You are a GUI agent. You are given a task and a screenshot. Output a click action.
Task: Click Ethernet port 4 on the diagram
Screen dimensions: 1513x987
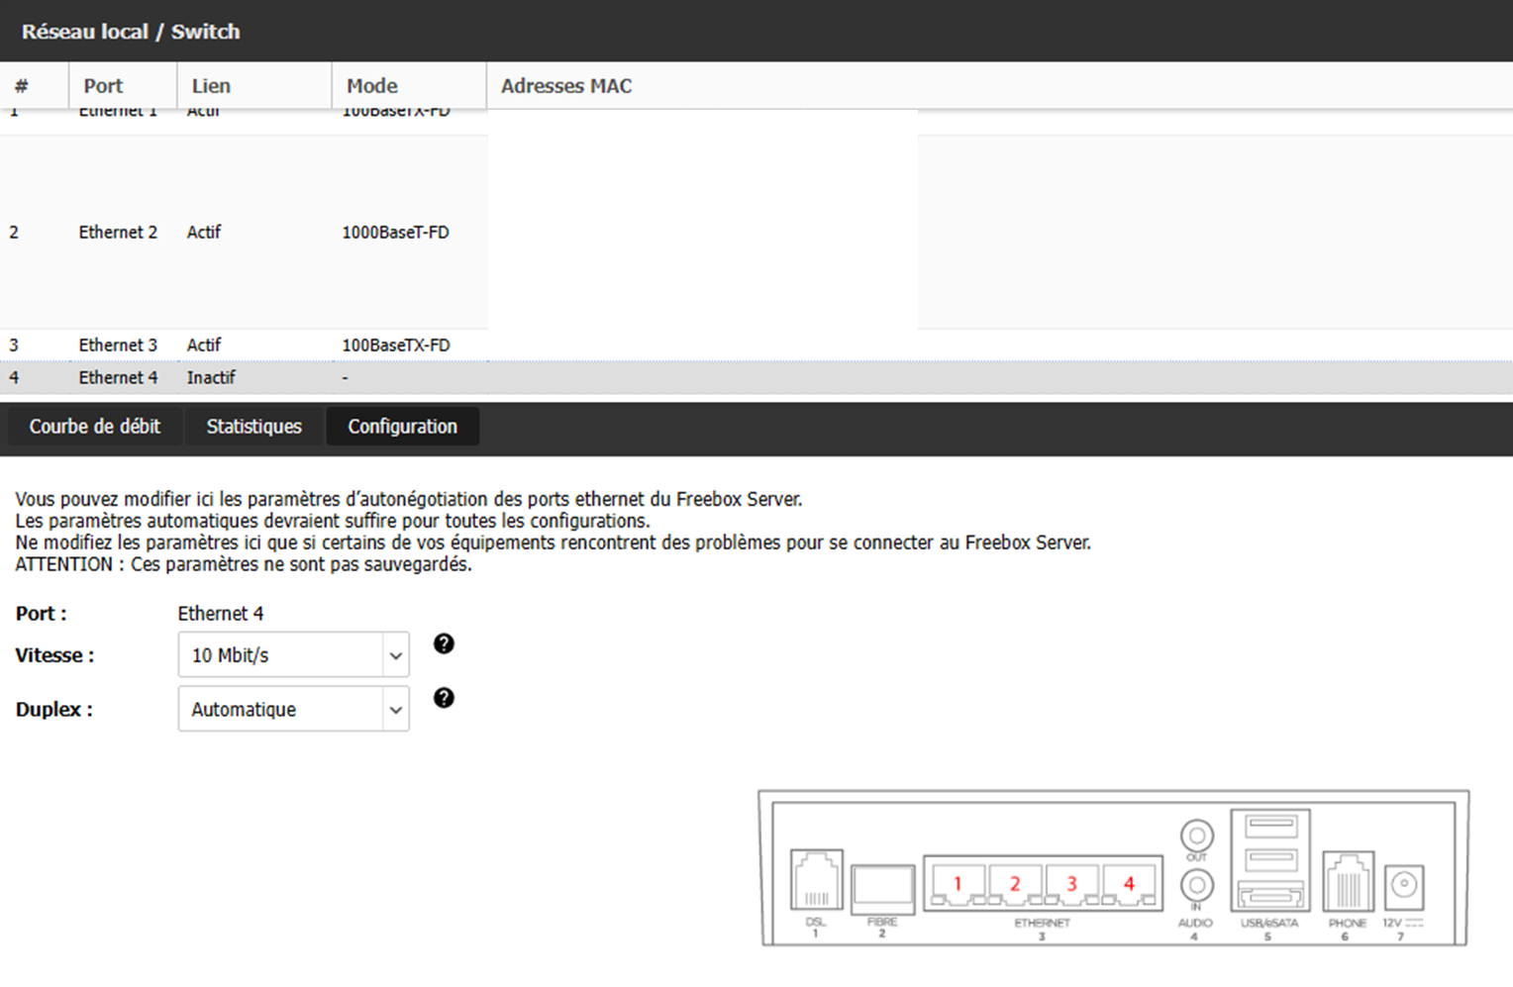coord(1128,884)
